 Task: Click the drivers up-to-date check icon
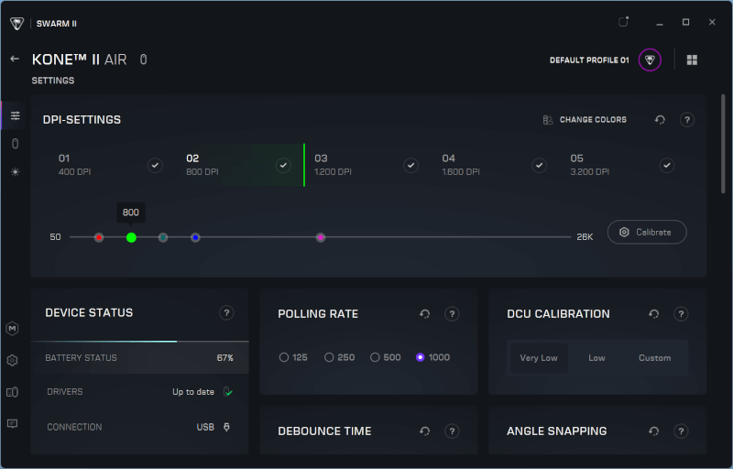pos(227,391)
